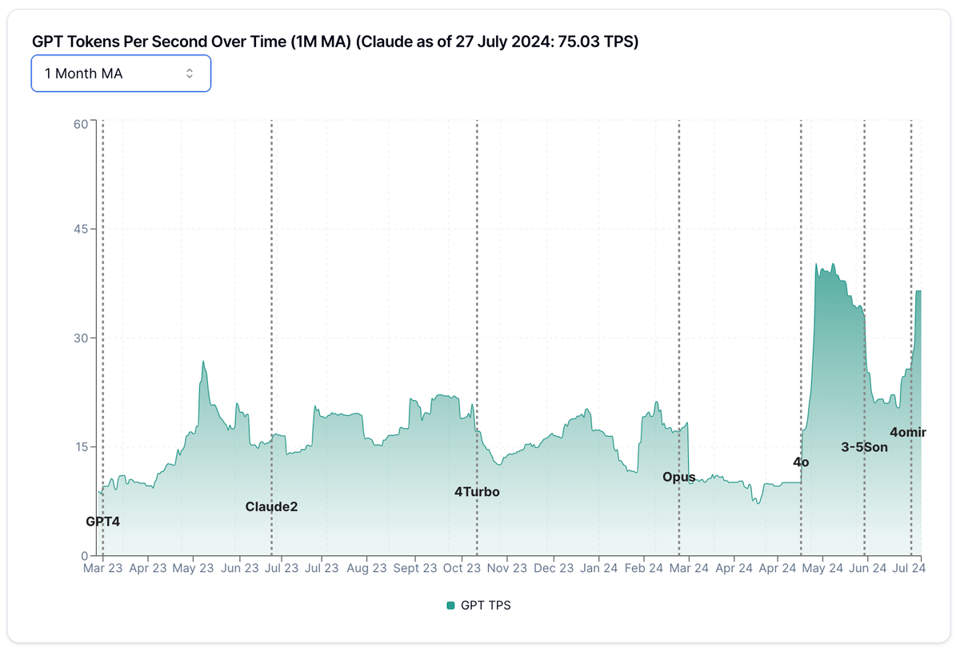Select the Opus release marker label
Image resolution: width=960 pixels, height=652 pixels.
click(678, 477)
